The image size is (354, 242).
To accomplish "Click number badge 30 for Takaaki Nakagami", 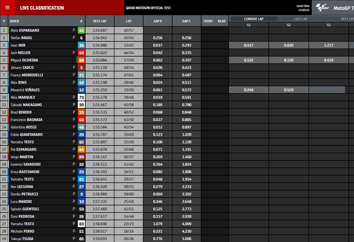I will tap(81, 105).
